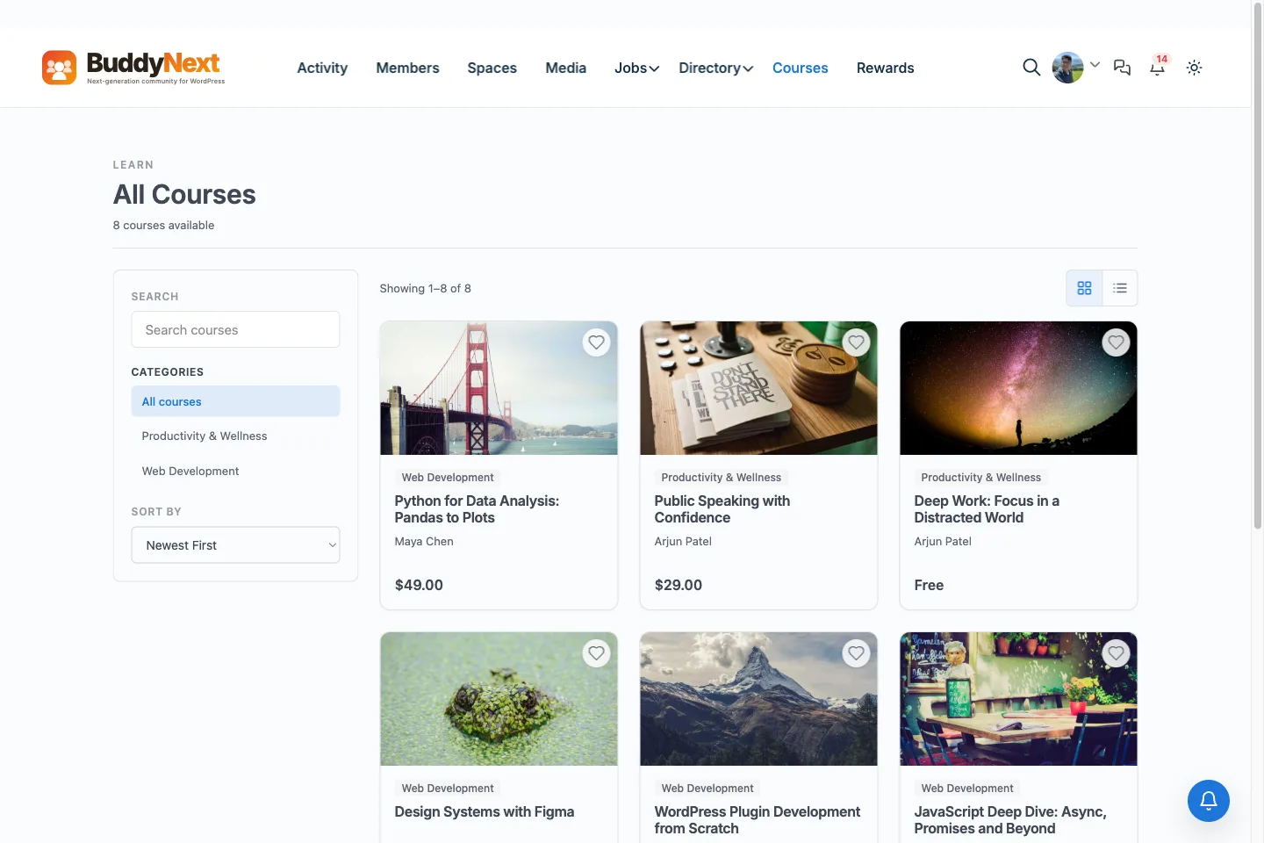Open the Directory dropdown menu
Viewport: 1264px width, 843px height.
715,68
